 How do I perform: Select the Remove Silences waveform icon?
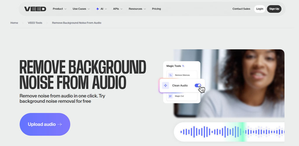(x=171, y=75)
